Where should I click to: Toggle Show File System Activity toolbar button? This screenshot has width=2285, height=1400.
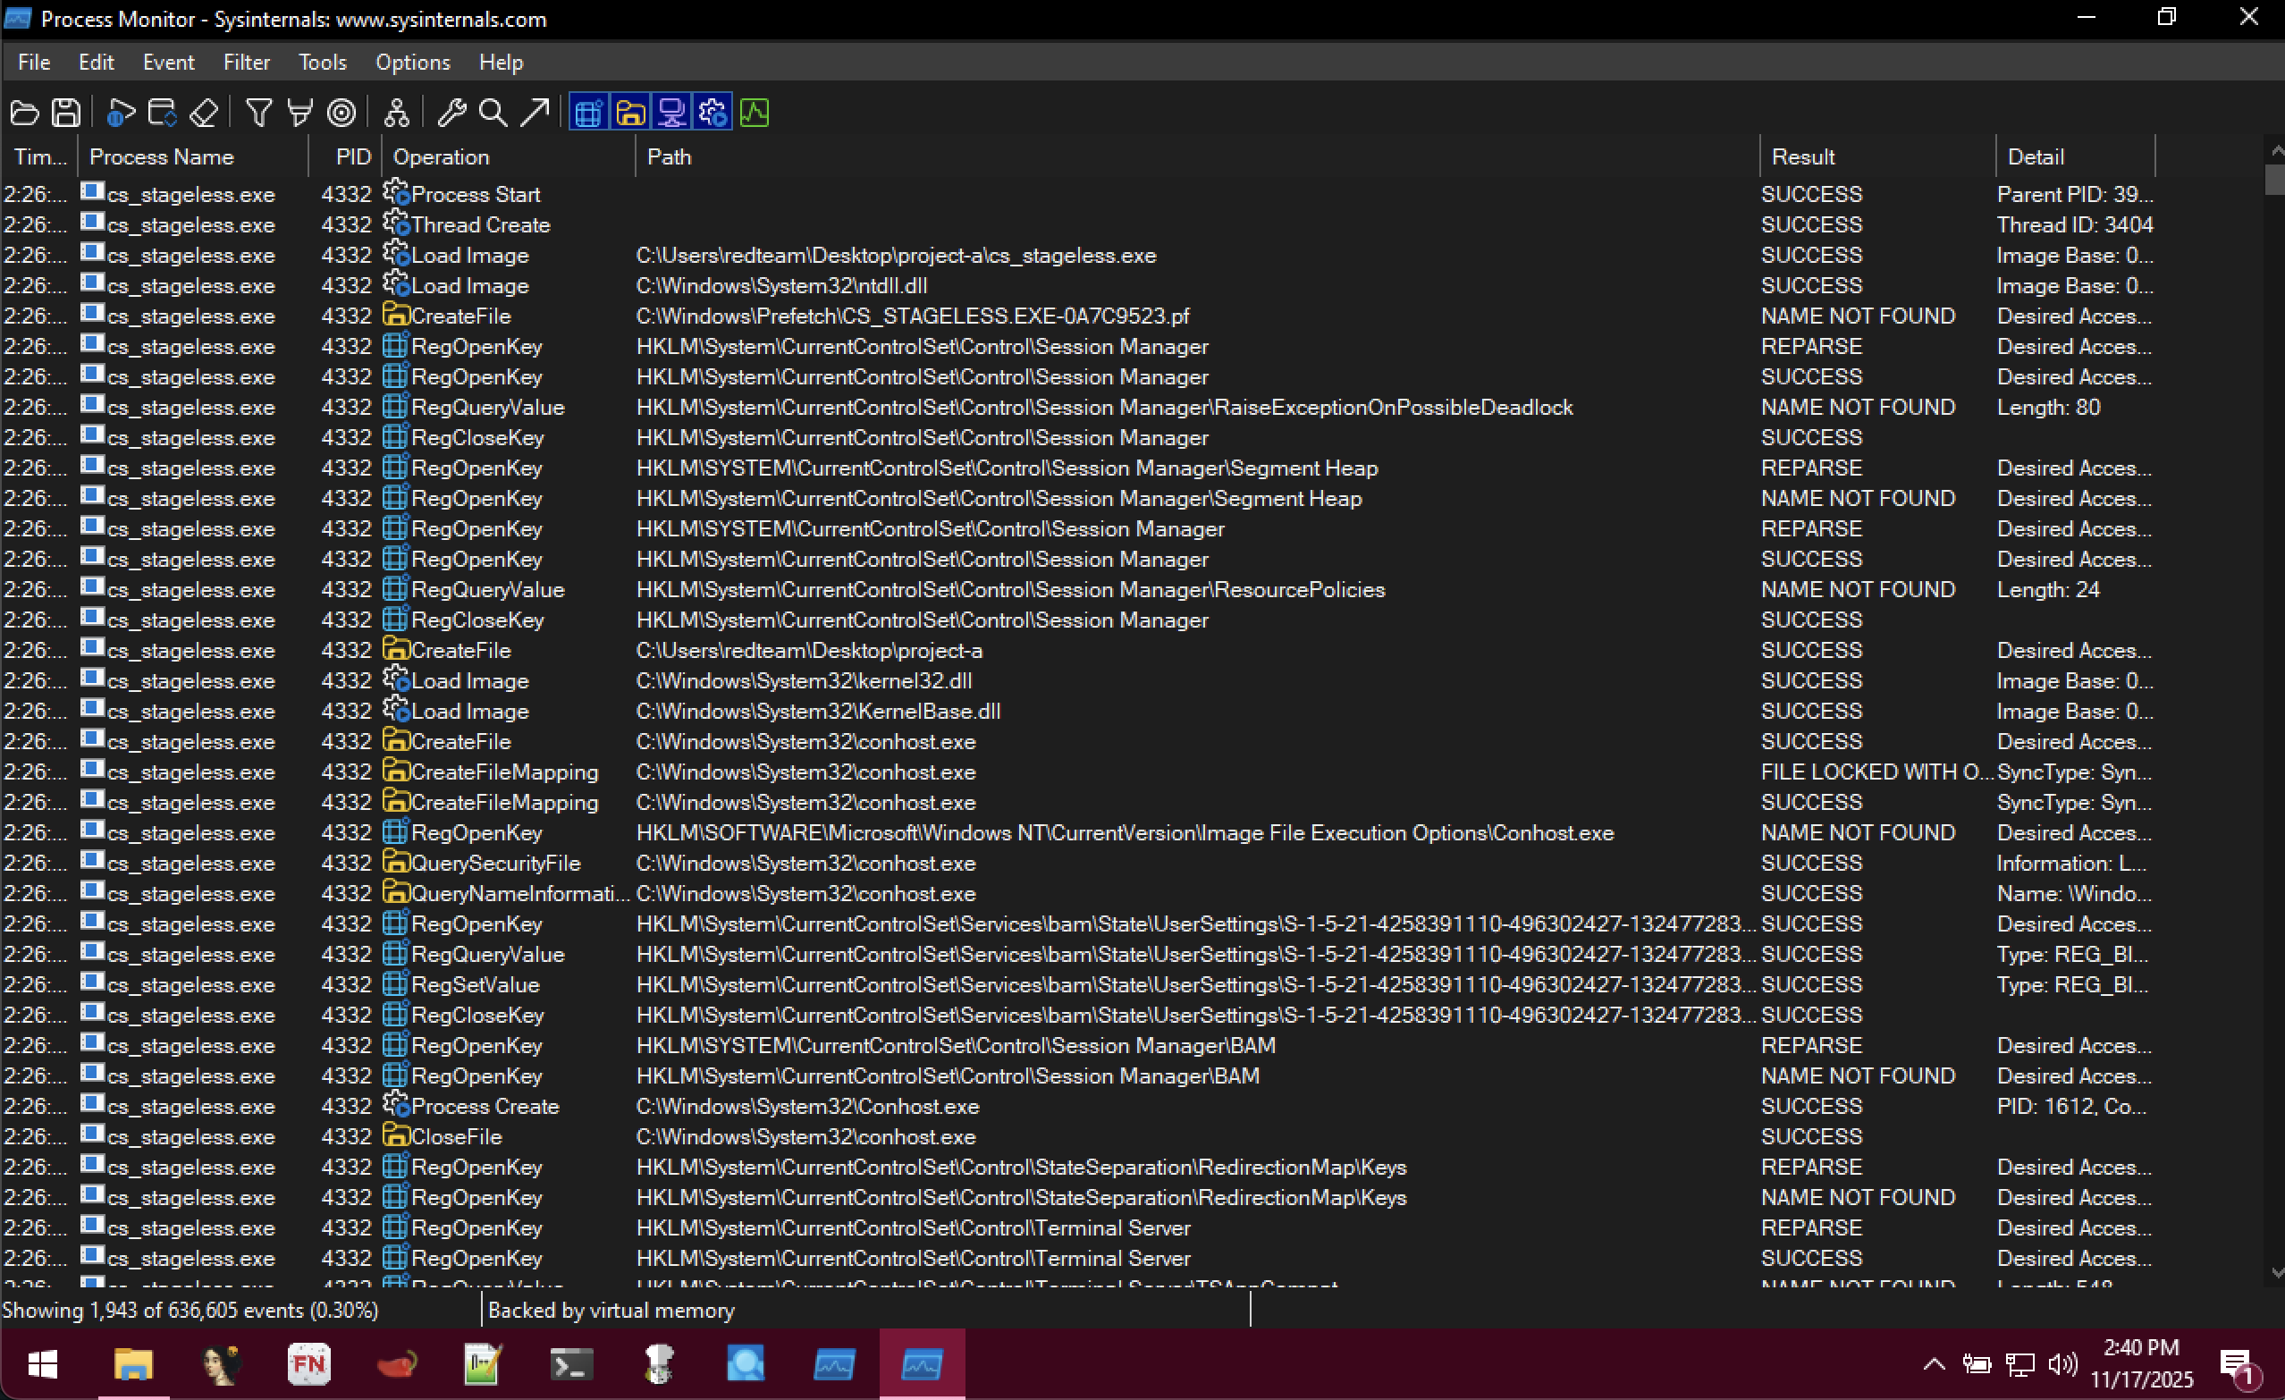click(x=630, y=114)
